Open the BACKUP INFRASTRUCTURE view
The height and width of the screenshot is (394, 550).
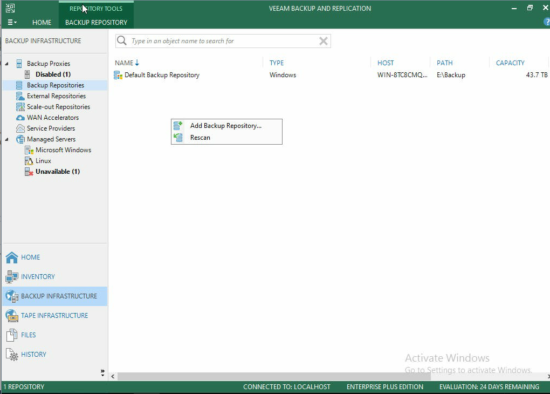click(x=54, y=296)
